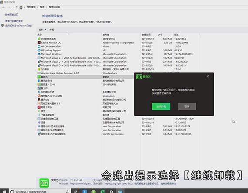248x193 pixels.
Task: Click the 爱奇艺 icon in the program list
Action: pyautogui.click(x=39, y=77)
